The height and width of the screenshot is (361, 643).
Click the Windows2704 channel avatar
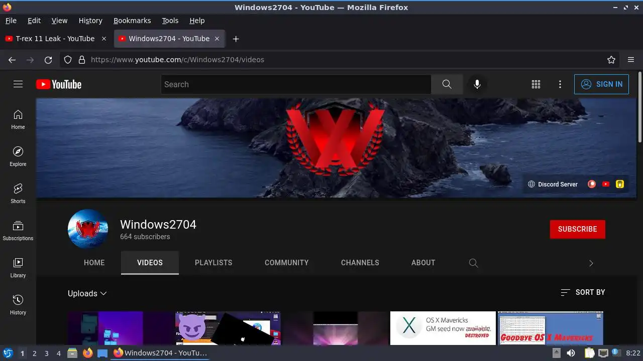pyautogui.click(x=88, y=229)
